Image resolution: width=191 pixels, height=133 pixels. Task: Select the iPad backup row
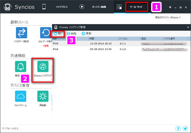coord(122,43)
